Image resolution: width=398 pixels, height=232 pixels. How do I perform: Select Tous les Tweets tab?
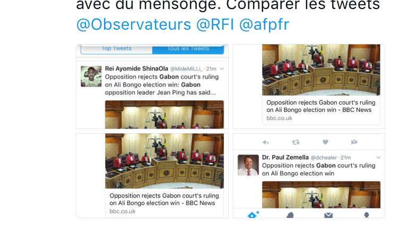[x=188, y=49]
